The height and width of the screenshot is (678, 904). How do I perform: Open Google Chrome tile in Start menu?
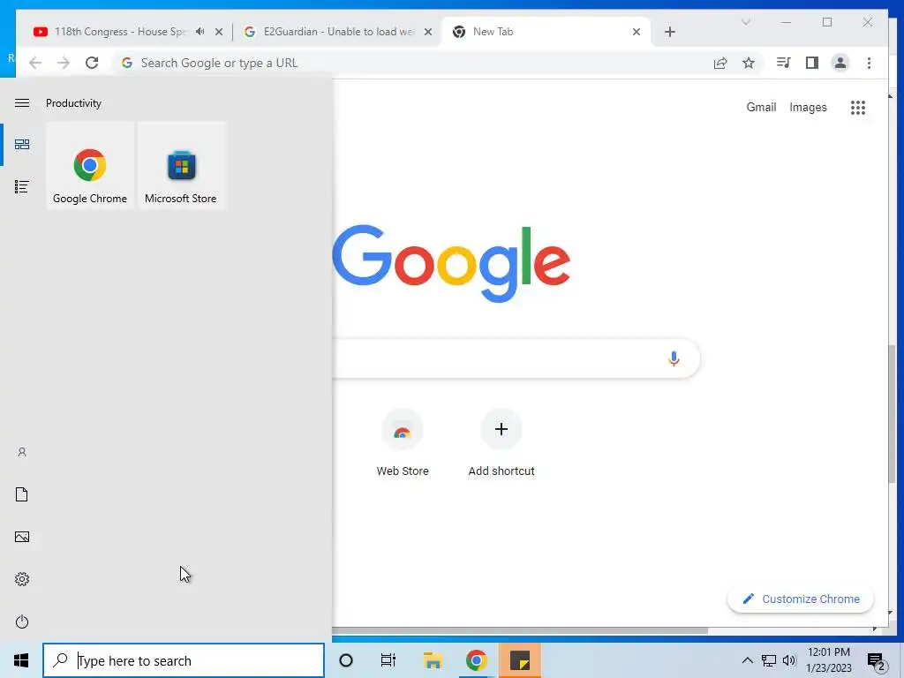[x=90, y=165]
